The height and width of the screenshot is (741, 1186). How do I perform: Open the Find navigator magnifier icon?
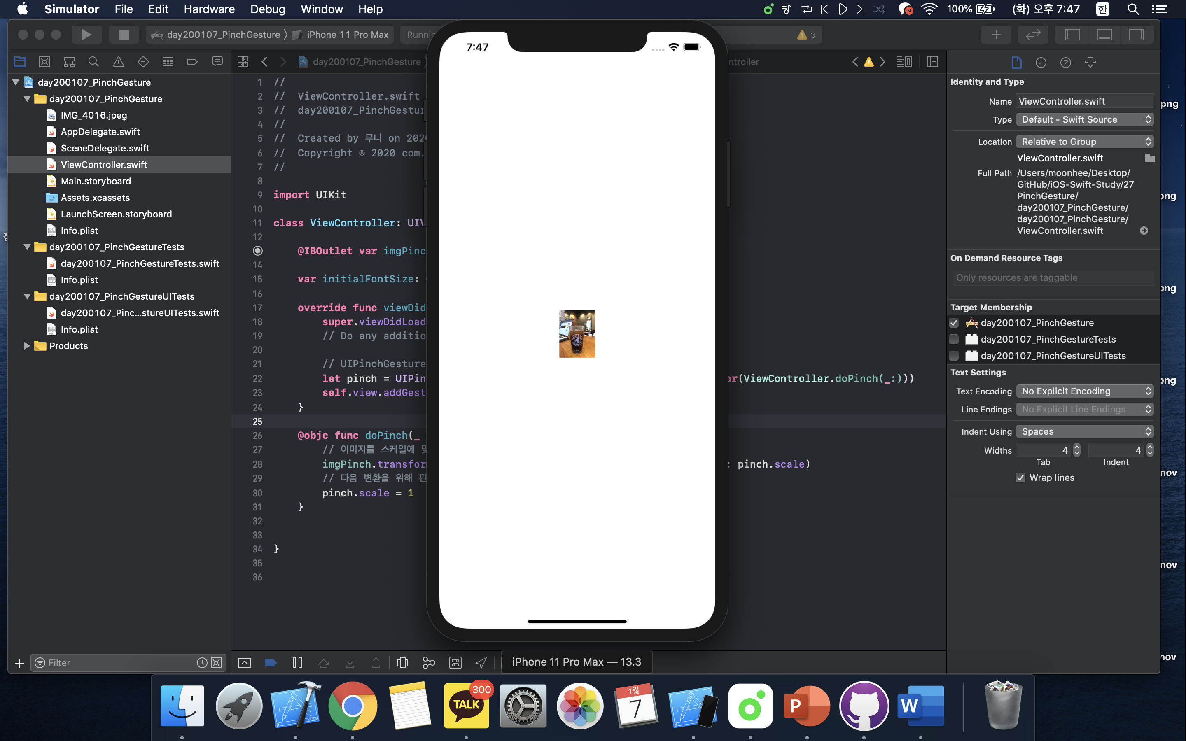point(93,62)
